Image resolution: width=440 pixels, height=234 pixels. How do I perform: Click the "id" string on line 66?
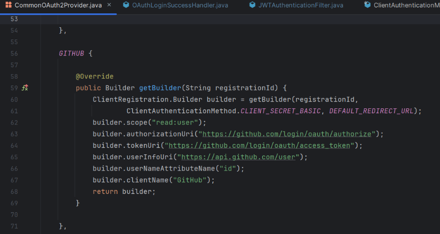click(228, 168)
